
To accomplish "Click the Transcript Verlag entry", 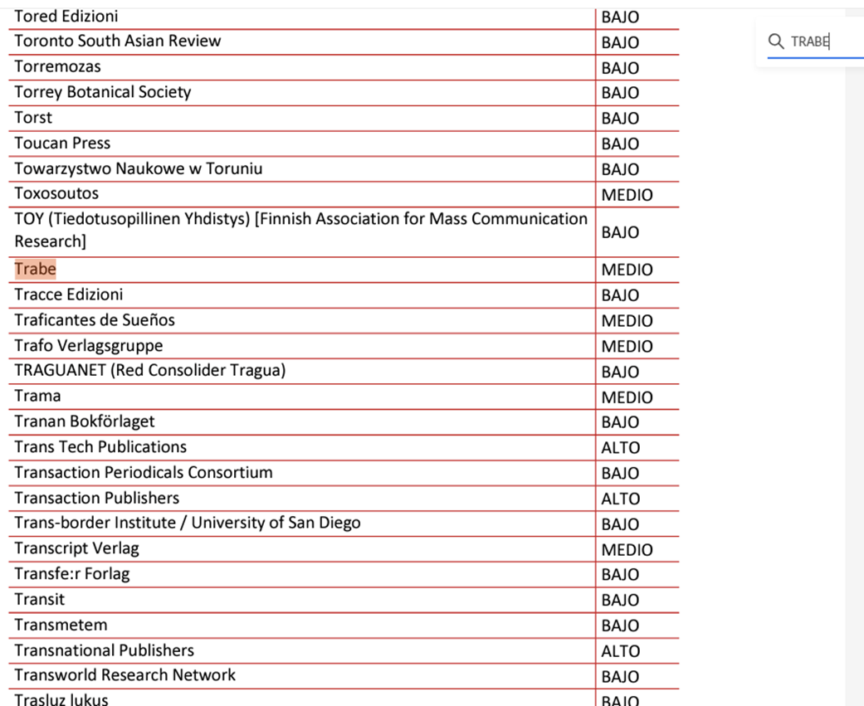I will 76,549.
